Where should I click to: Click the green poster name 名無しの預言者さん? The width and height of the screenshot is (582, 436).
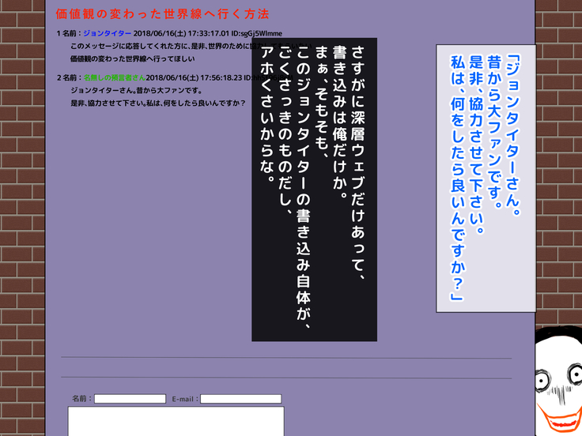click(115, 78)
